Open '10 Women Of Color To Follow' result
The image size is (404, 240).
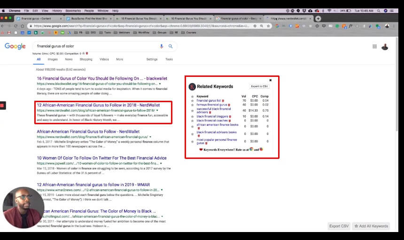coord(101,158)
